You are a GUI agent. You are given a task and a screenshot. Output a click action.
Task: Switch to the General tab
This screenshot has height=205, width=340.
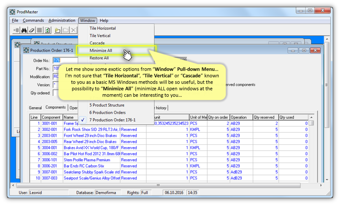point(35,108)
